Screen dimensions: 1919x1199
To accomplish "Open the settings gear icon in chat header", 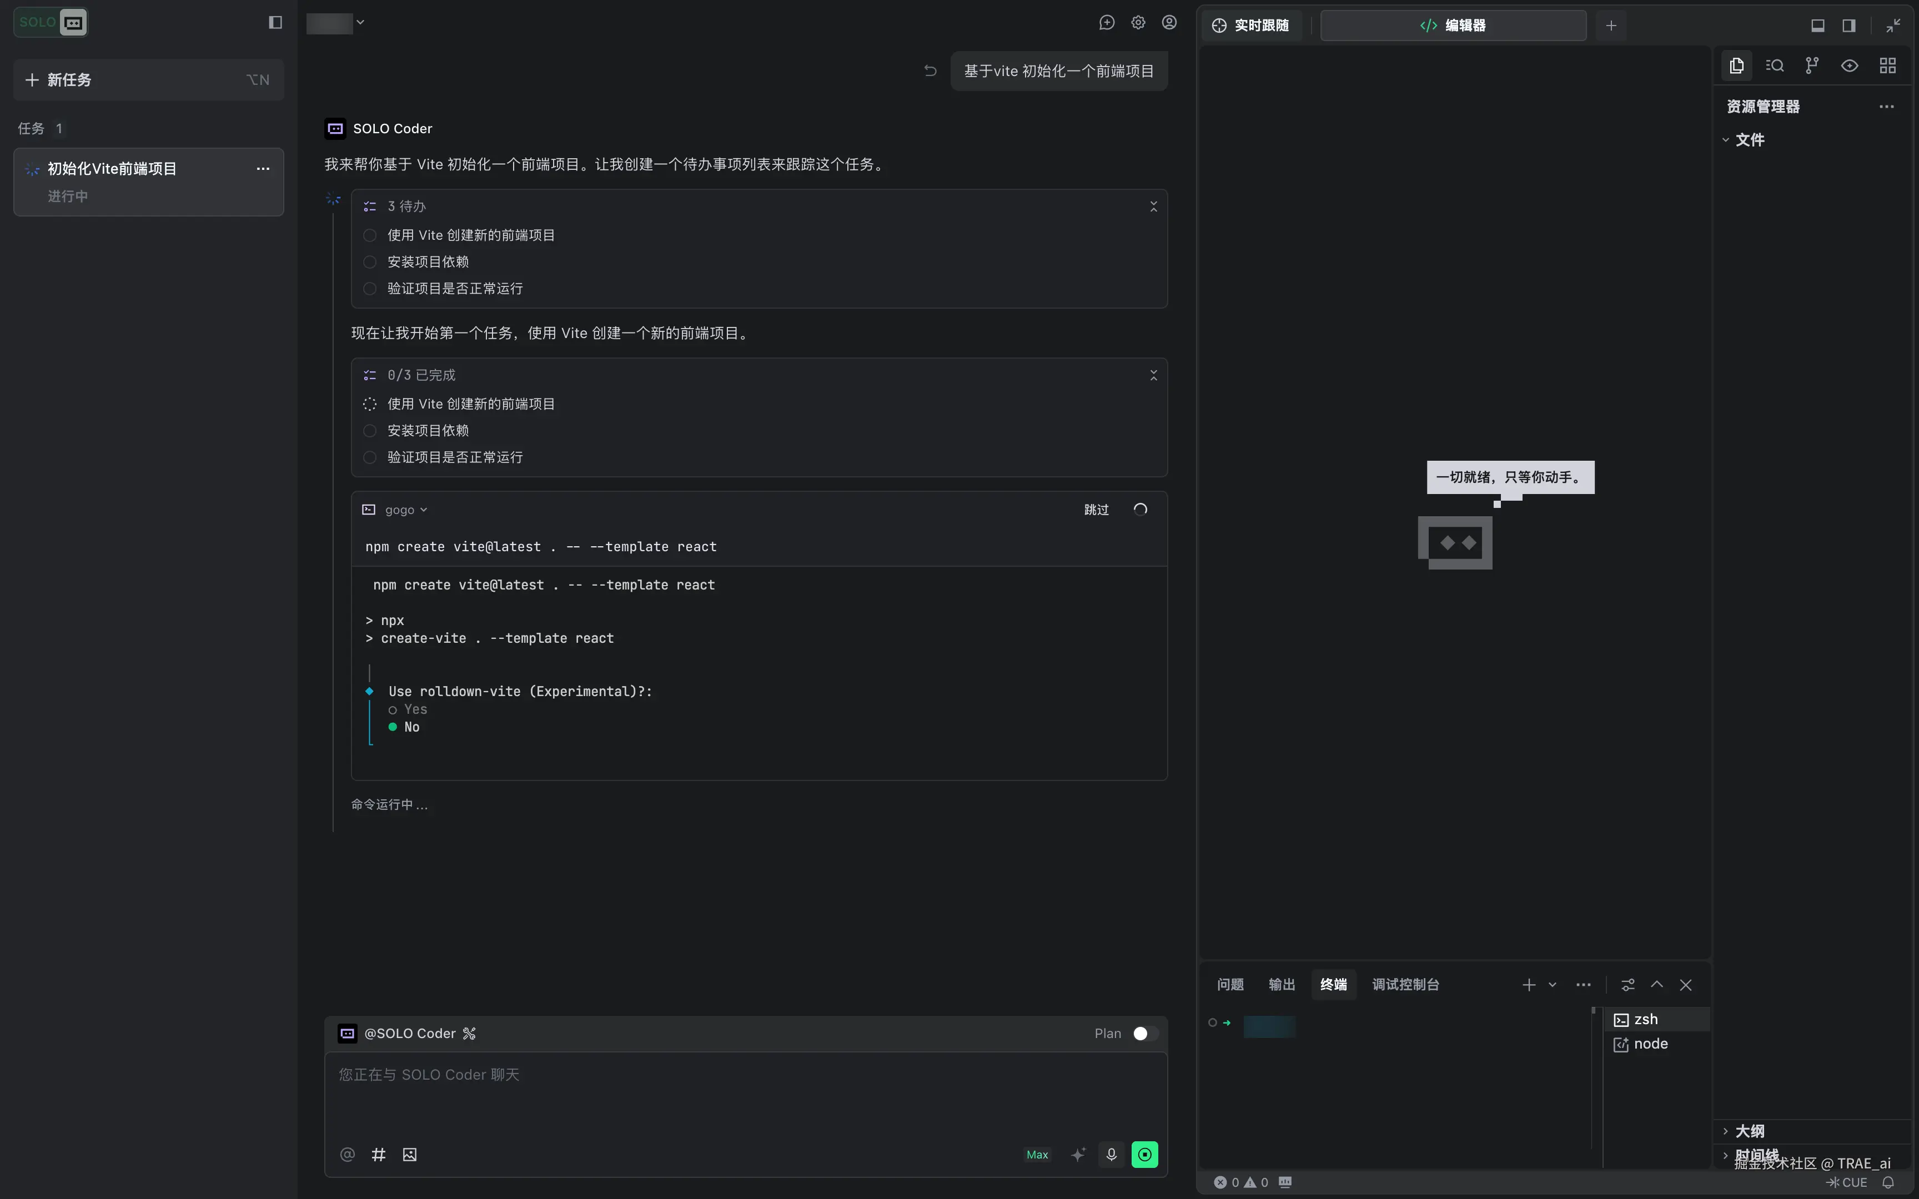I will click(1138, 22).
